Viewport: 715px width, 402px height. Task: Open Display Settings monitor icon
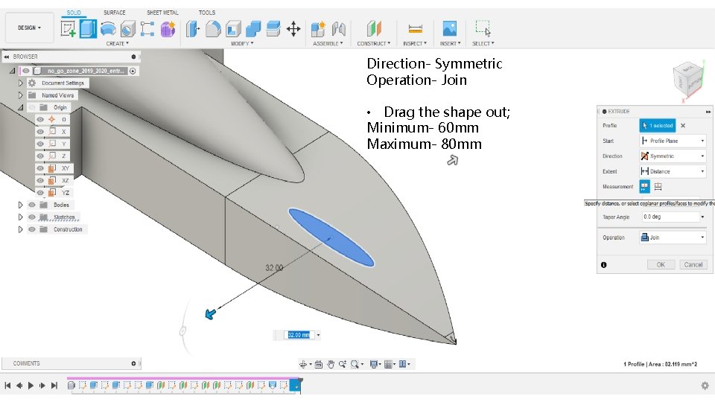click(x=374, y=364)
